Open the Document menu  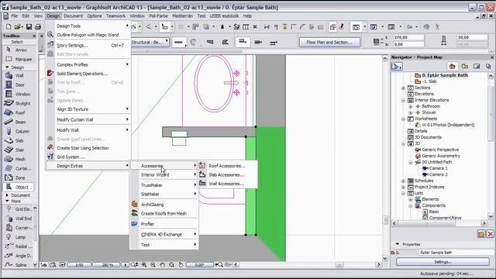click(x=73, y=15)
